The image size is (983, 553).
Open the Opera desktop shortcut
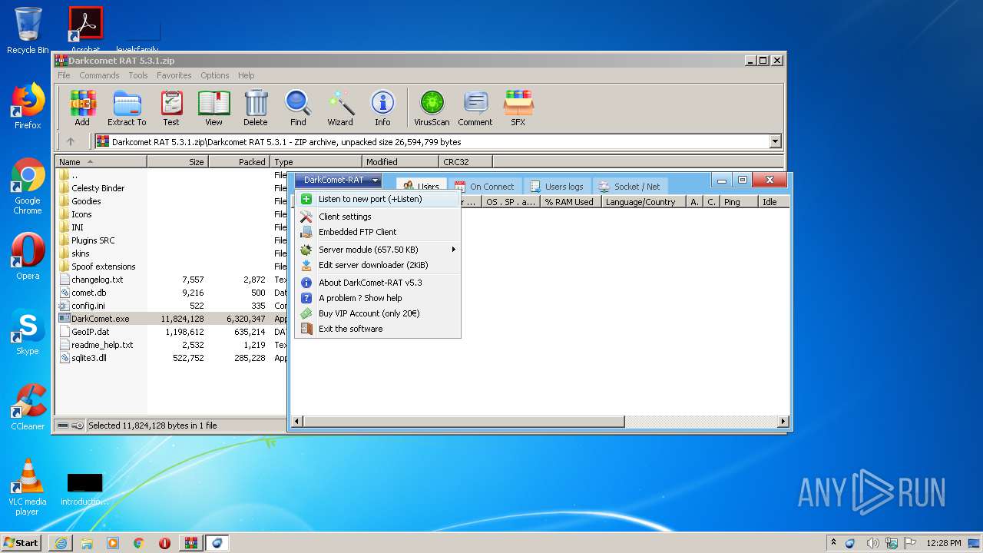[28, 256]
